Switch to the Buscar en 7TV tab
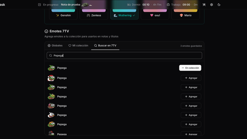 [105, 45]
